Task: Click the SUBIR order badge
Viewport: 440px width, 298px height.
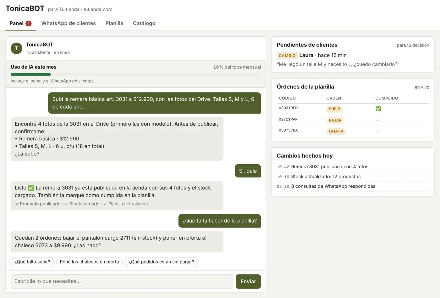Action: (x=334, y=109)
